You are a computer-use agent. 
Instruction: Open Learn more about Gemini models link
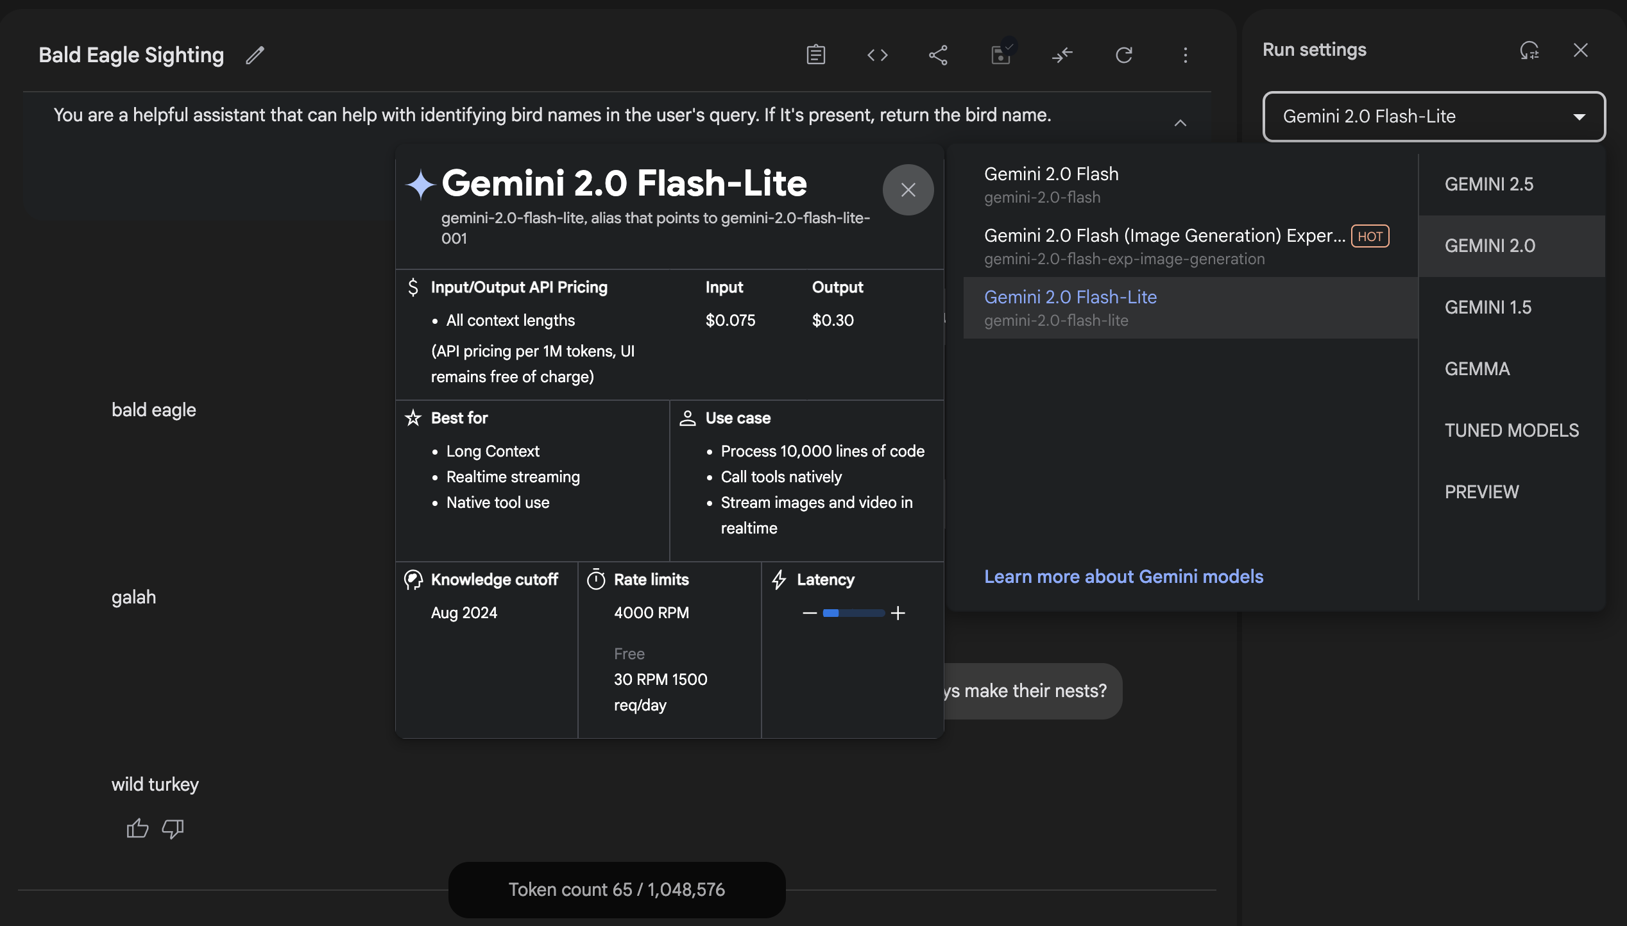[1123, 577]
